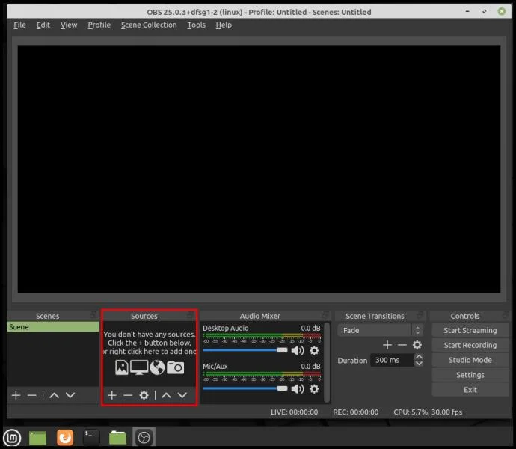This screenshot has height=449, width=516.
Task: Move source up in Sources panel
Action: tap(166, 395)
